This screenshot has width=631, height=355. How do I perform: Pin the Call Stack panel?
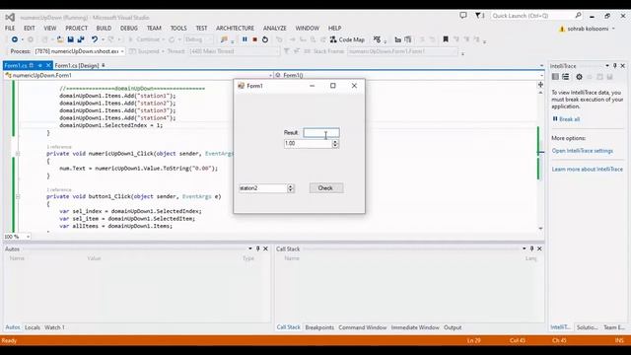(531, 248)
